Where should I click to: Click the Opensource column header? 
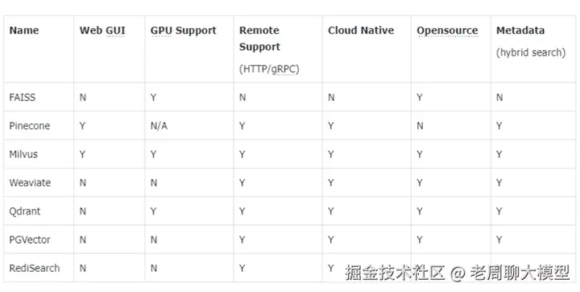pos(448,31)
